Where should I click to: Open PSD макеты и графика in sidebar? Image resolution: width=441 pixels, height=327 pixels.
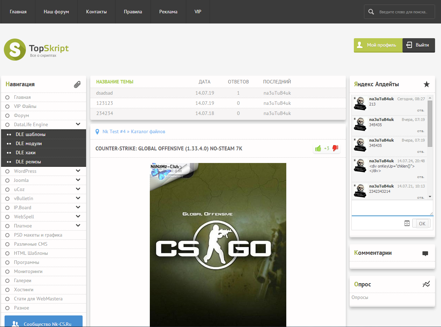coord(38,235)
